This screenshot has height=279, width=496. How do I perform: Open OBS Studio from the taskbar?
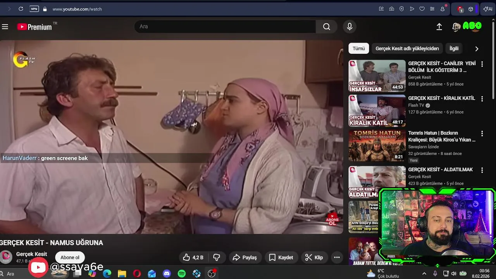(212, 274)
